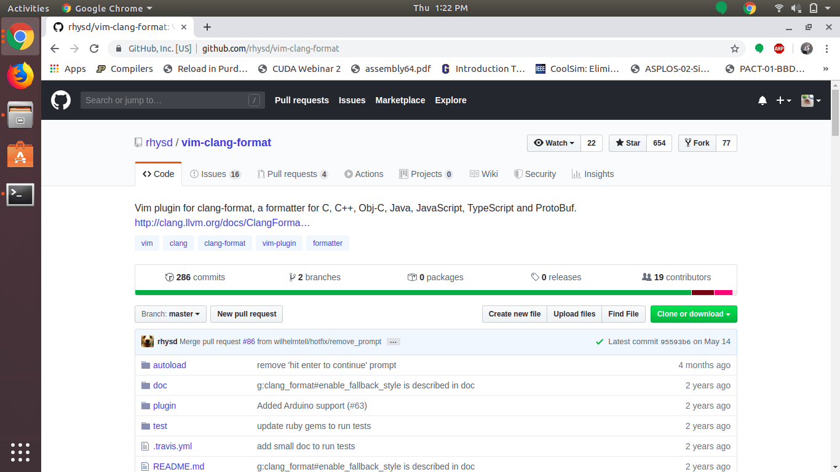This screenshot has height=472, width=840.
Task: Open notifications with the bell icon
Action: tap(763, 100)
